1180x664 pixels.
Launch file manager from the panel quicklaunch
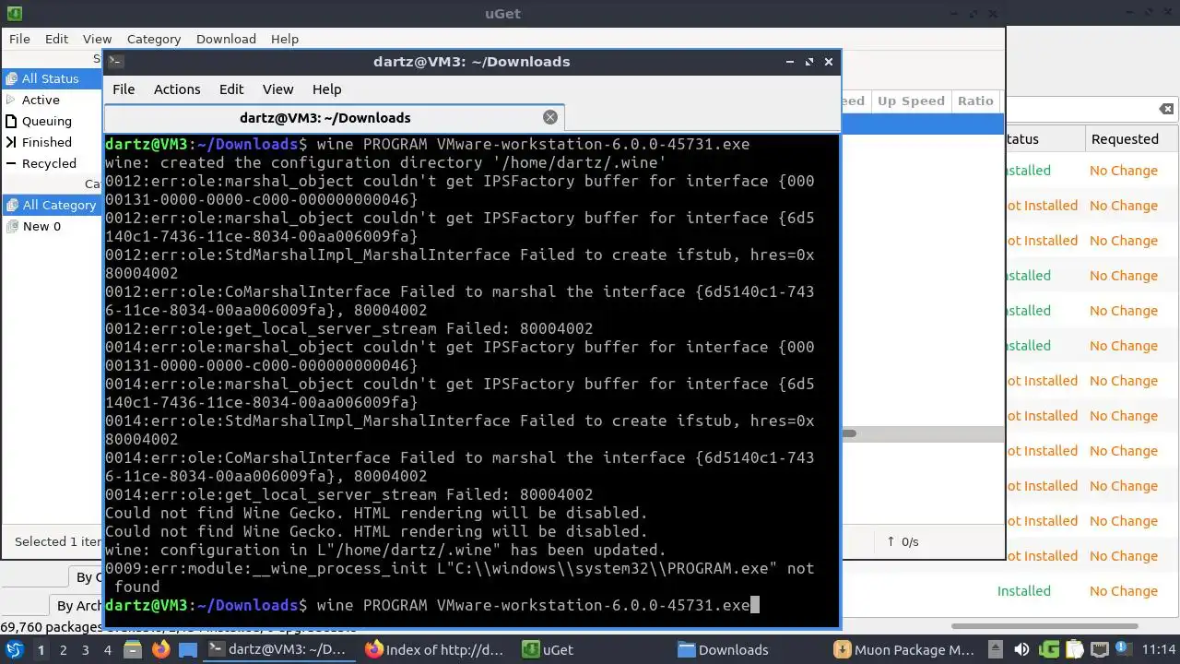coord(135,649)
